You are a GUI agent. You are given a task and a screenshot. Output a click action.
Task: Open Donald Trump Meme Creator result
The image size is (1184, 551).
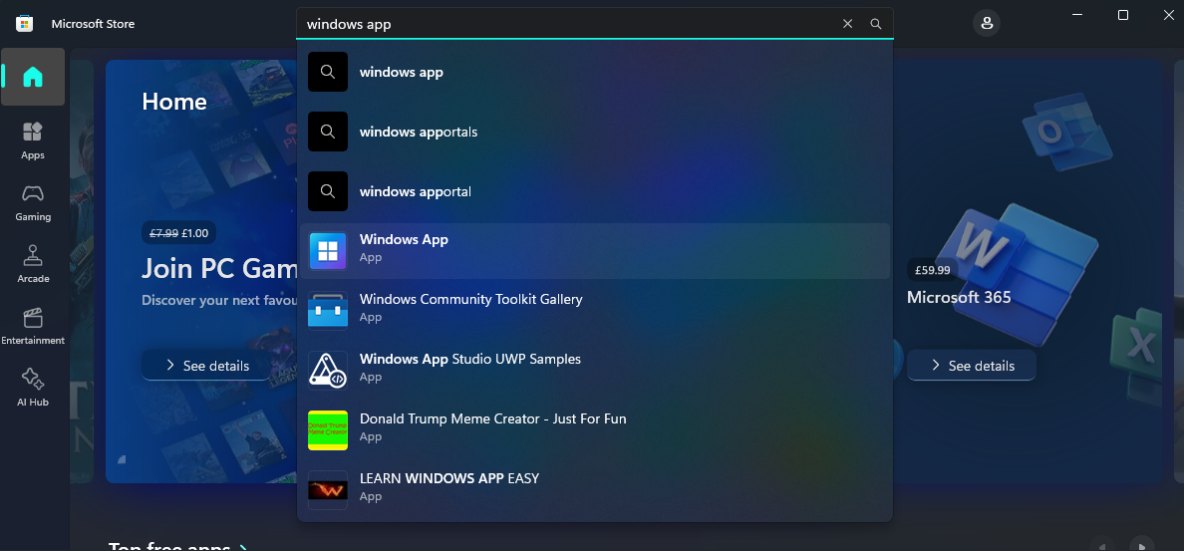(594, 430)
